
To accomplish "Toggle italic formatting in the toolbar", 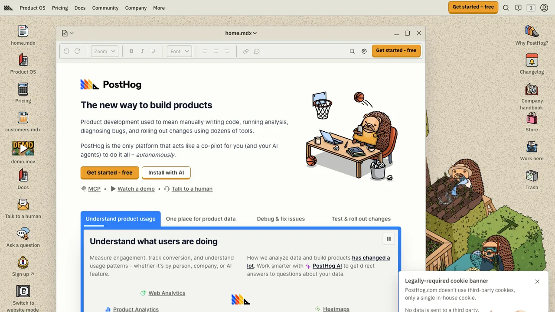I will tap(142, 51).
